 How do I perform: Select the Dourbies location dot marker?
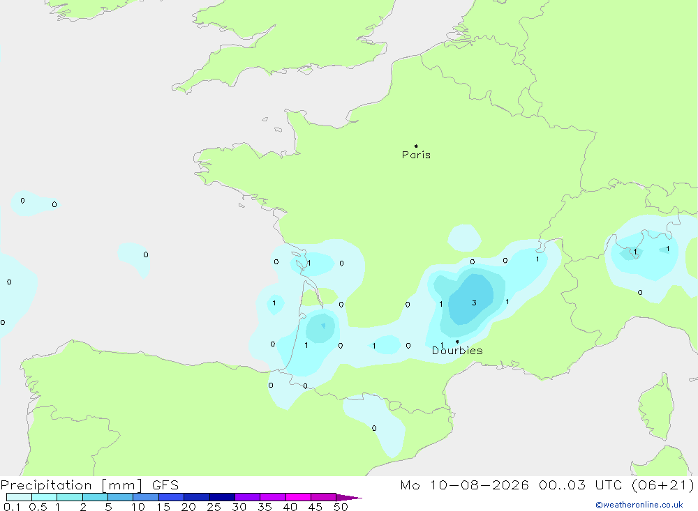pos(457,342)
